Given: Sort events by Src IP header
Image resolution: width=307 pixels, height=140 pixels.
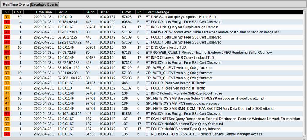Looking at the screenshot, I should [70, 12].
